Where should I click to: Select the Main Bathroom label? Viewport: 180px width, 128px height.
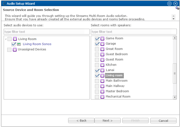tap(116, 81)
